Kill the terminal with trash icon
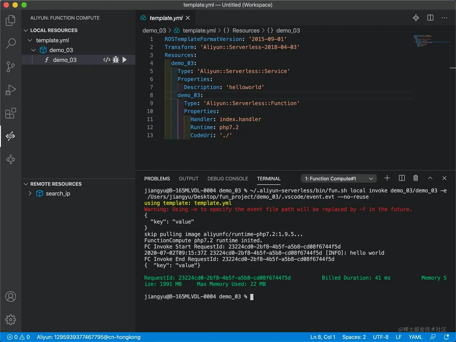This screenshot has width=456, height=342. [416, 178]
